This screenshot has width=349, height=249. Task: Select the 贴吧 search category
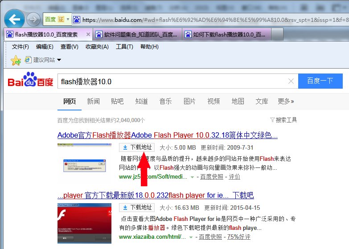tap(117, 102)
